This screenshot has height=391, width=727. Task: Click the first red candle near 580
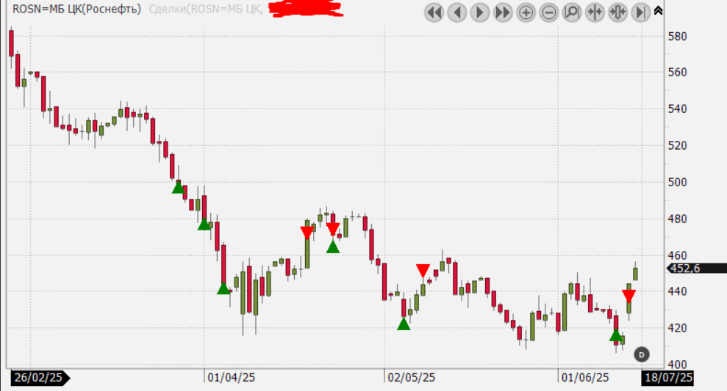point(11,43)
